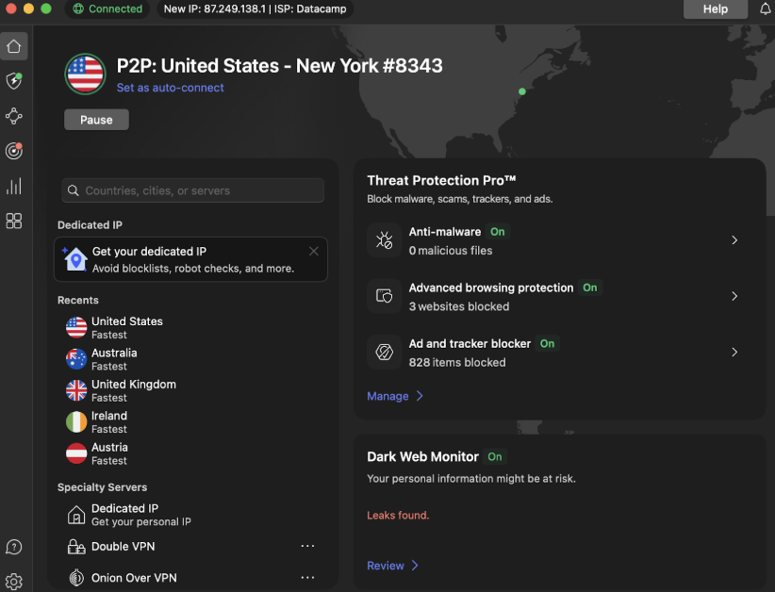This screenshot has height=592, width=775.
Task: Expand Ad and tracker blocker chevron
Action: [x=734, y=352]
